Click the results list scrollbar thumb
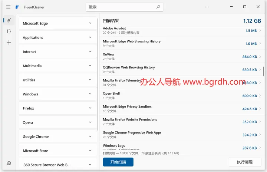This screenshot has width=267, height=172. pyautogui.click(x=263, y=71)
